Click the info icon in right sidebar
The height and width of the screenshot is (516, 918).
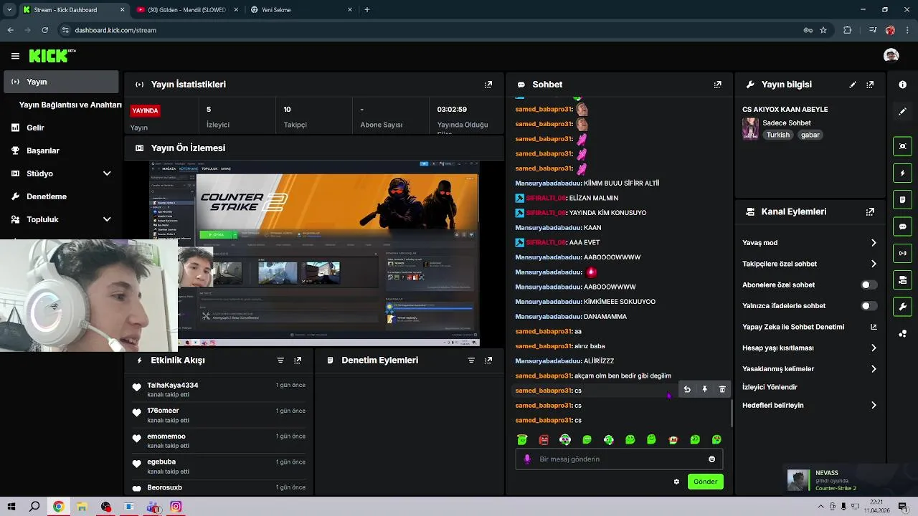902,85
